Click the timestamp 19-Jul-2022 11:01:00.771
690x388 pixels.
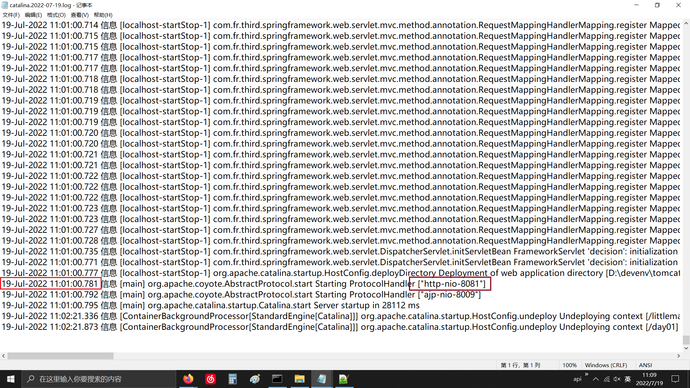click(x=50, y=262)
